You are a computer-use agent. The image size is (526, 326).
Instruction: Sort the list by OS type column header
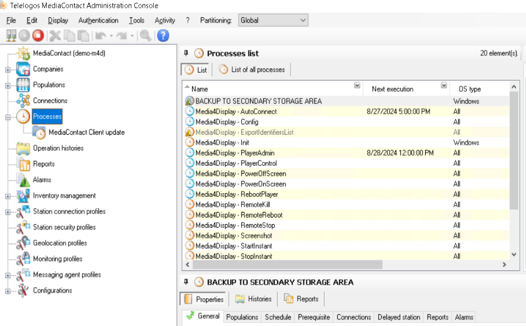(470, 89)
